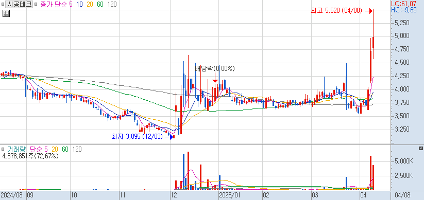Click the small square before 시공테크
This screenshot has height=200, width=424.
[3, 5]
